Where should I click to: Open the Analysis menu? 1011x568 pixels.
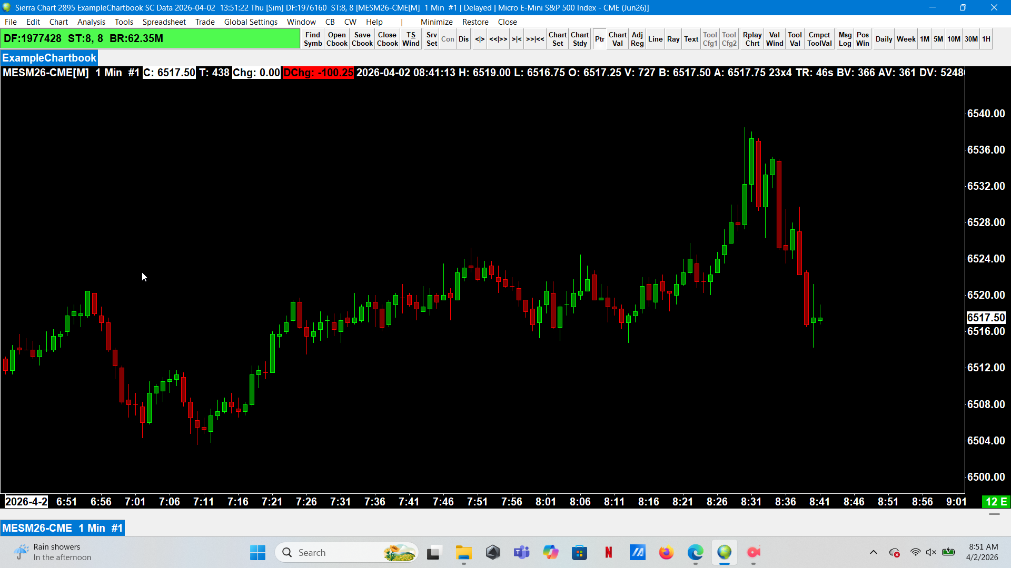(x=91, y=22)
